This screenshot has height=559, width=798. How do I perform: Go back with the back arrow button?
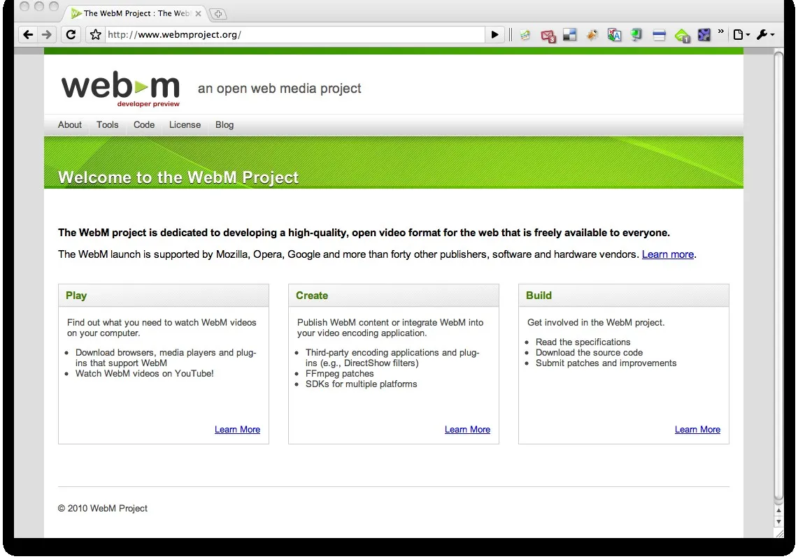(x=28, y=34)
